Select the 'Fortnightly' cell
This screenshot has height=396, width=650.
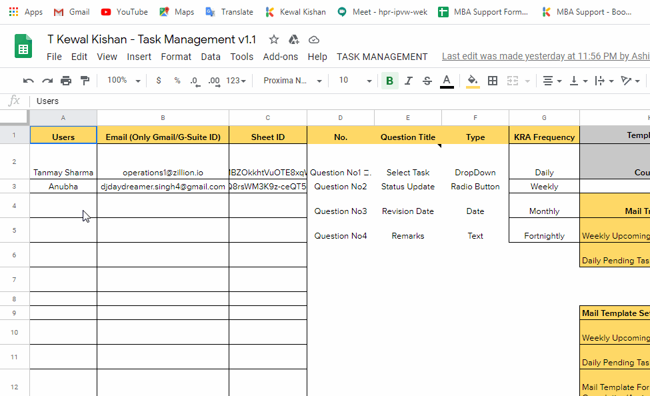(544, 230)
